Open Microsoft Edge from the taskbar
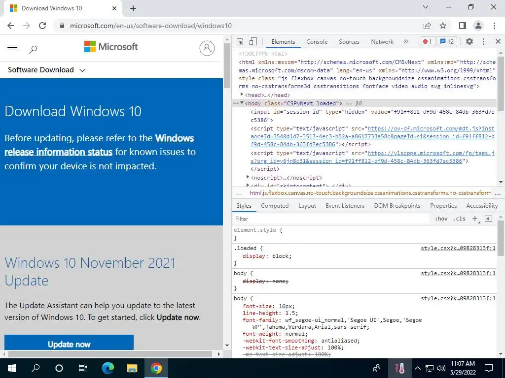Viewport: 505px width, 378px height. [108, 368]
